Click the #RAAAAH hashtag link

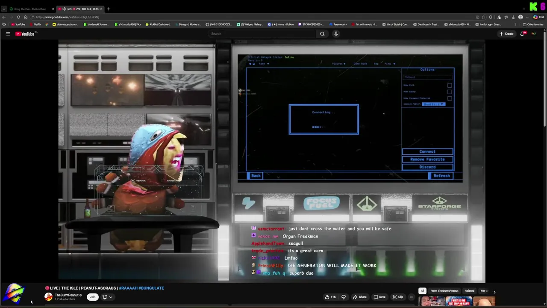pos(128,288)
